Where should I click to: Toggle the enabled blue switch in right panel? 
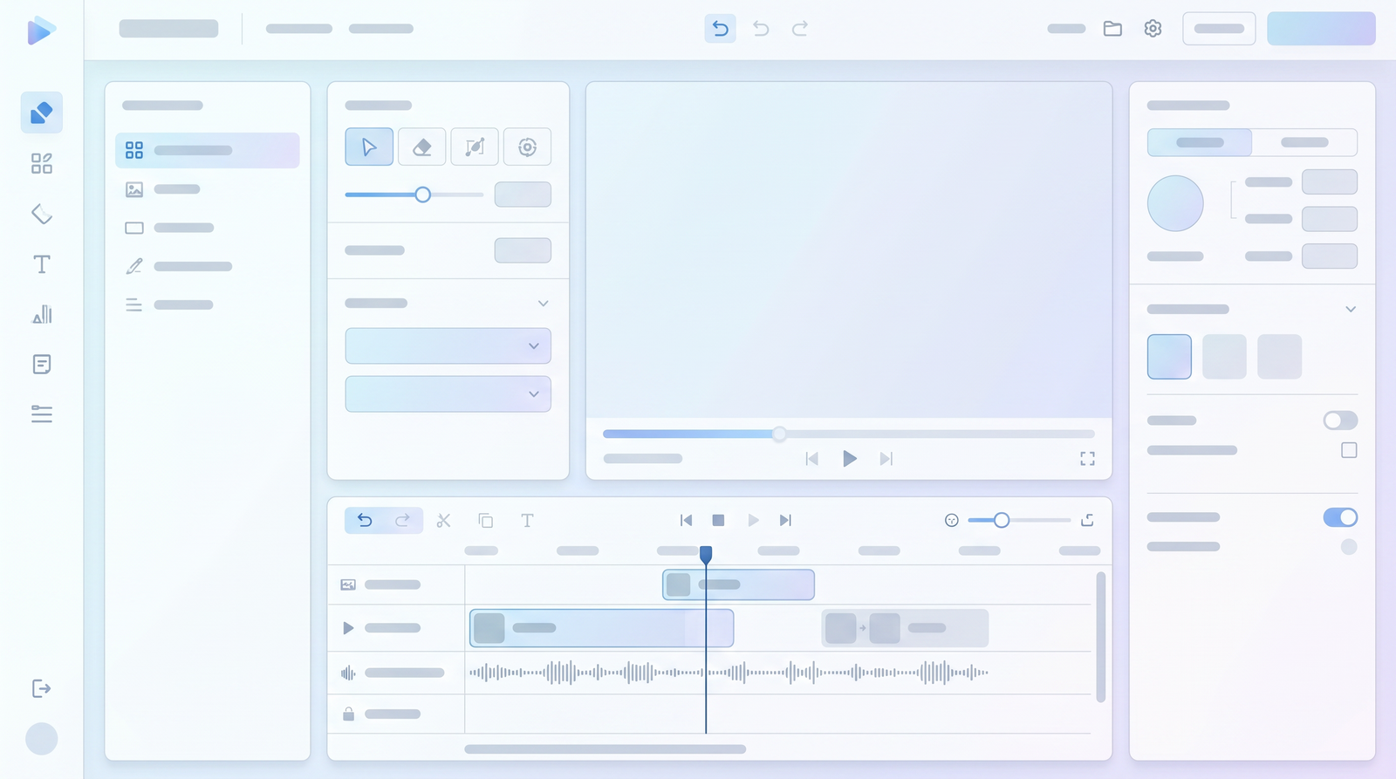1340,517
